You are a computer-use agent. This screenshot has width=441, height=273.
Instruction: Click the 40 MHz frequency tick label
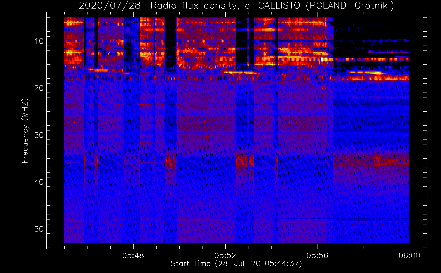39,182
